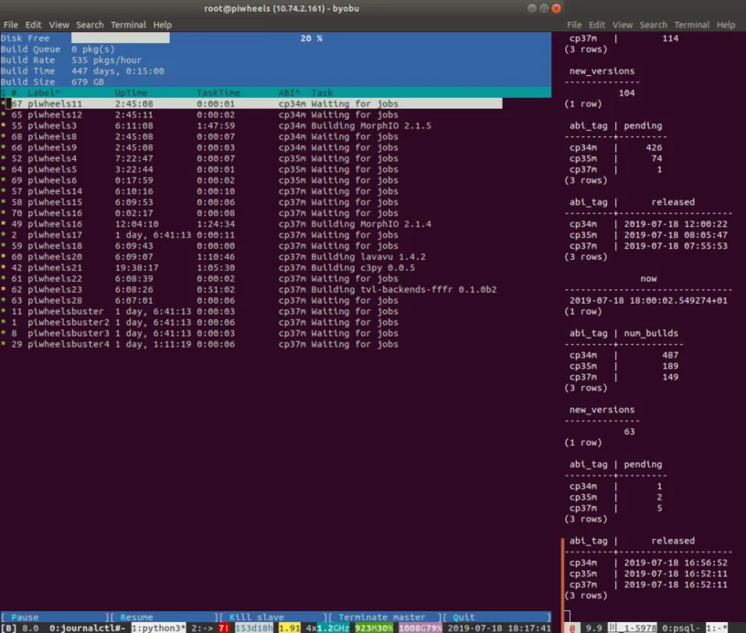Screen dimensions: 746x633
Task: Maximize the byobu terminal window
Action: pyautogui.click(x=544, y=8)
